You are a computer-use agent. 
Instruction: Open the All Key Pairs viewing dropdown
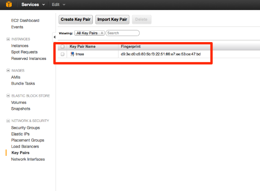(89, 33)
